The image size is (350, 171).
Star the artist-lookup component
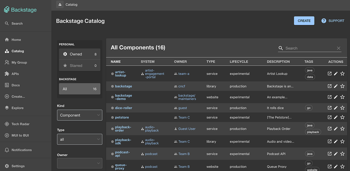tap(342, 73)
